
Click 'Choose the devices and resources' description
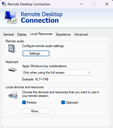coord(60,94)
